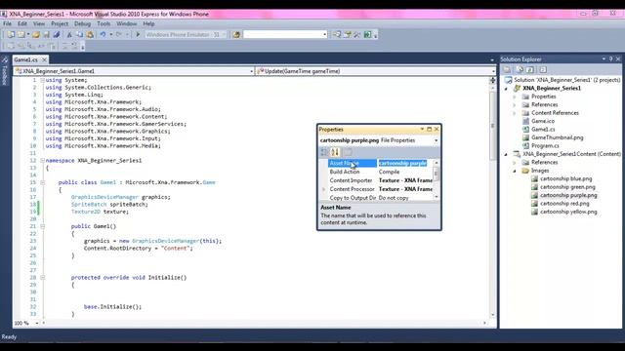Click the Open File toolbar icon
625x351 pixels.
(36, 35)
